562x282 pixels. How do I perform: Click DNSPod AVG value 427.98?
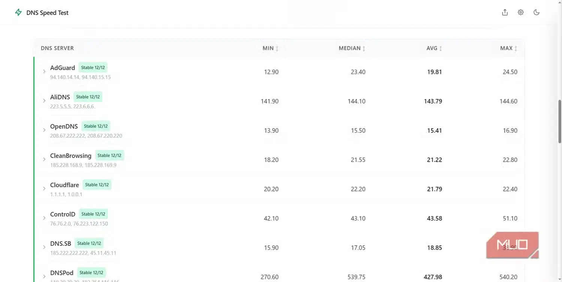coord(433,277)
